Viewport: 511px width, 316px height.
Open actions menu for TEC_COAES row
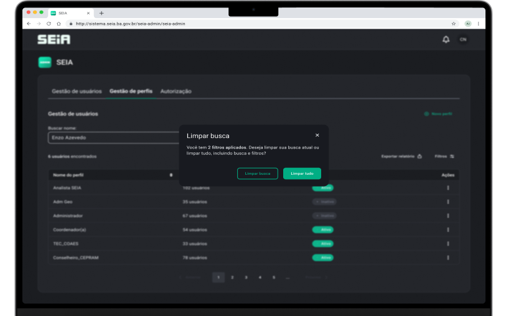click(448, 244)
